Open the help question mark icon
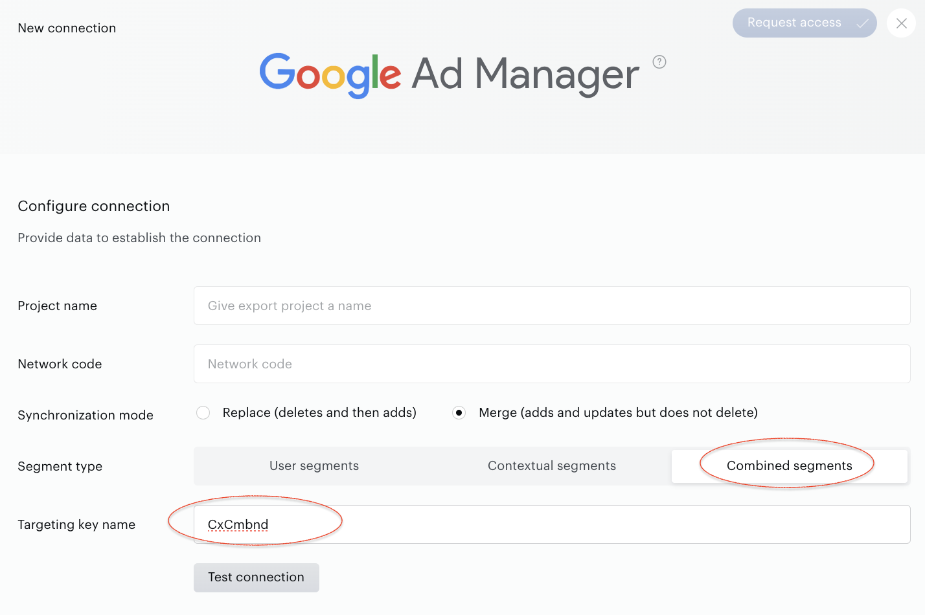Image resolution: width=925 pixels, height=615 pixels. 659,62
